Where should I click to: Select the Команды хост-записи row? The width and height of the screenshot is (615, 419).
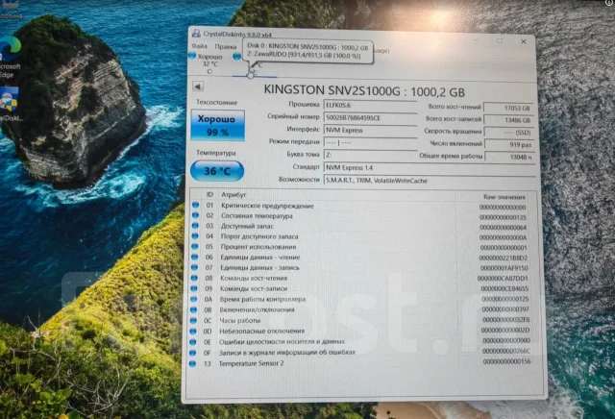click(361, 288)
